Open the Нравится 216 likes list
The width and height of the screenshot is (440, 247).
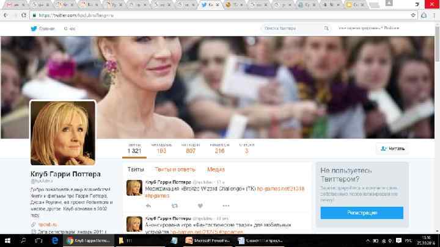click(x=219, y=149)
